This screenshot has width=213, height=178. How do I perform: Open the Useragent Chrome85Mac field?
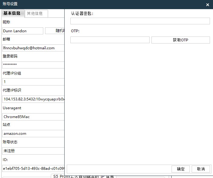click(x=33, y=117)
